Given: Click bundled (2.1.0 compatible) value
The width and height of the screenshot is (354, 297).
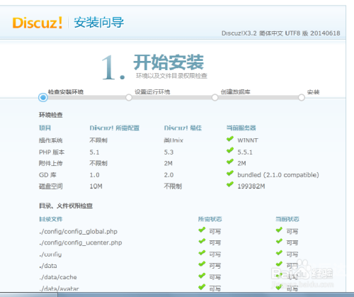Looking at the screenshot, I should (278, 175).
